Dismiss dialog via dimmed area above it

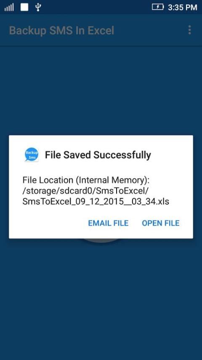coord(101,92)
